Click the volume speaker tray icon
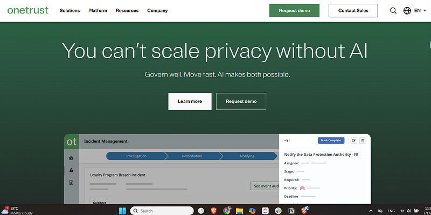 (x=409, y=211)
